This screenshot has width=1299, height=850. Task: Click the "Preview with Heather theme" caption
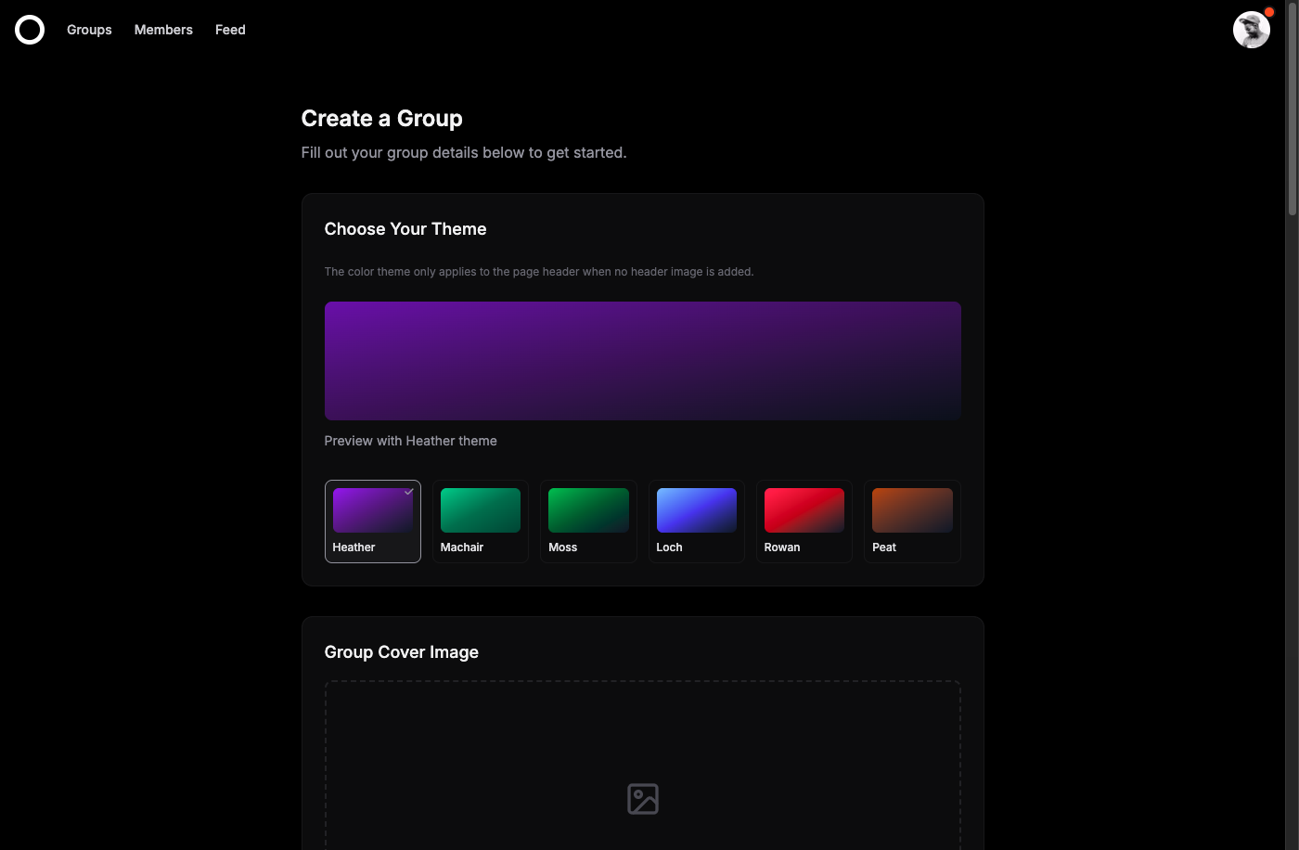pos(410,441)
